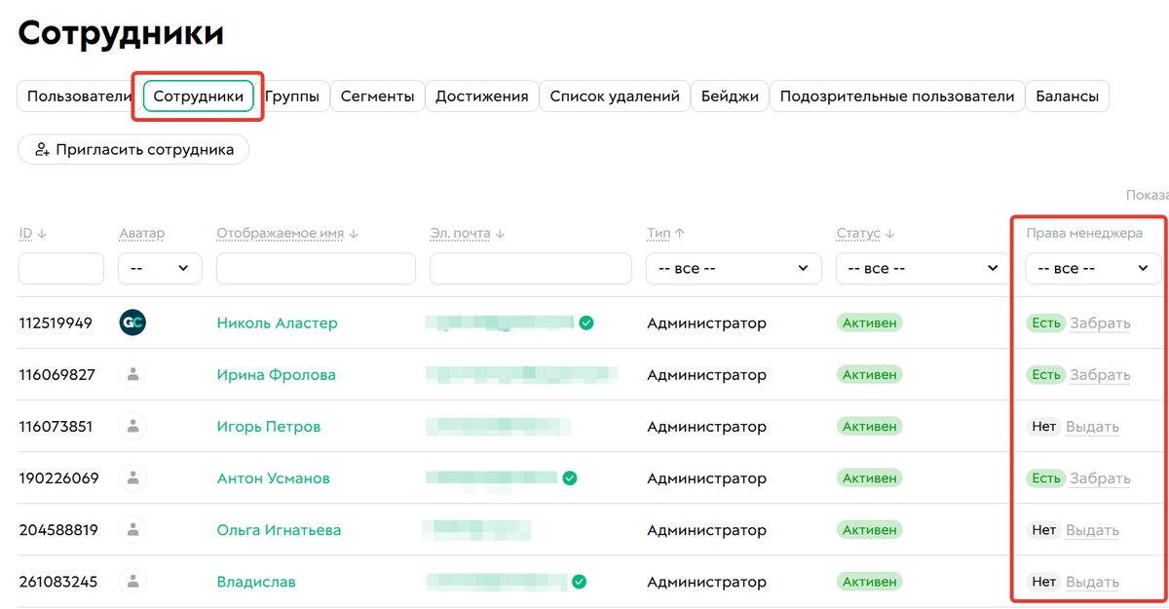Open the Аватар filter dropdown
Screen dimensions: 1169x609
click(x=160, y=268)
